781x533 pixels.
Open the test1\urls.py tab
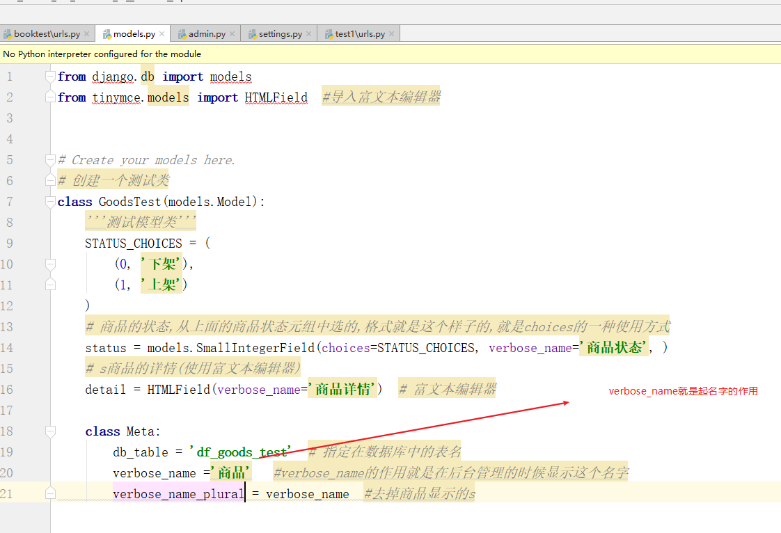360,34
